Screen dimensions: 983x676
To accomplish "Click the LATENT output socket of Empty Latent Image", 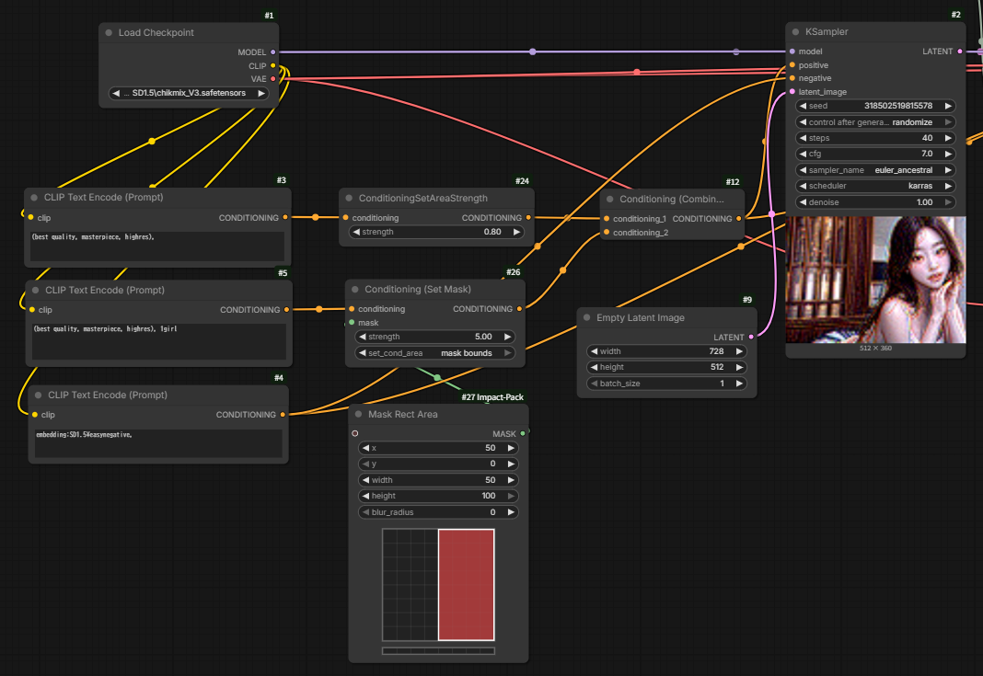I will pyautogui.click(x=751, y=337).
